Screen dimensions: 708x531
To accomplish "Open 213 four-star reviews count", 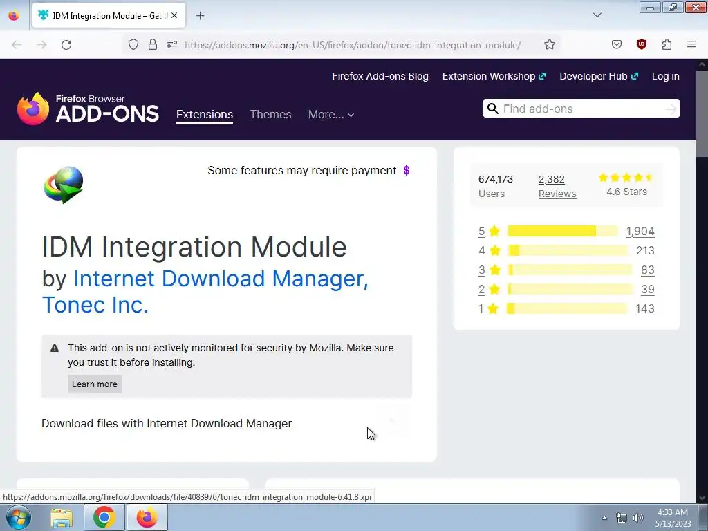I will click(645, 250).
